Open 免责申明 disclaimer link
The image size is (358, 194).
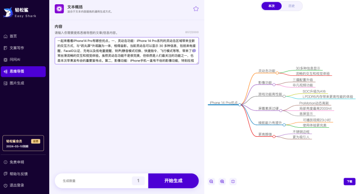click(x=17, y=162)
